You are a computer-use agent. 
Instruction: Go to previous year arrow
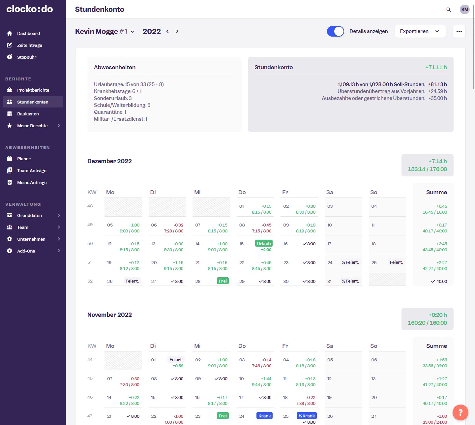[167, 31]
